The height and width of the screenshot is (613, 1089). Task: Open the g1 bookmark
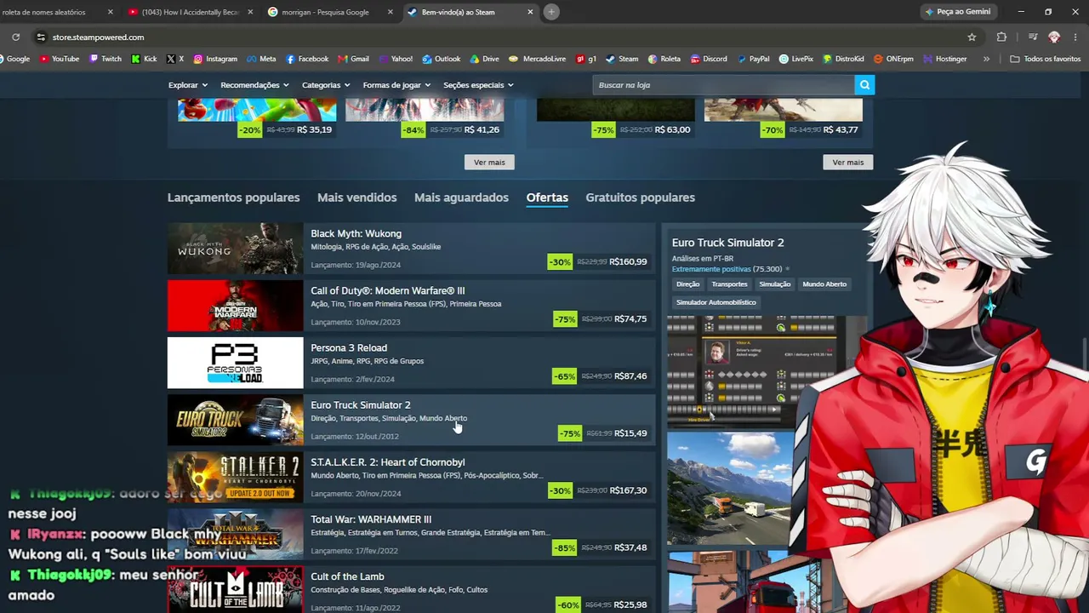586,59
